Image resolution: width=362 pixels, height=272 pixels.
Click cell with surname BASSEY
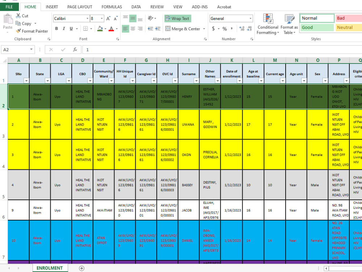point(189,185)
